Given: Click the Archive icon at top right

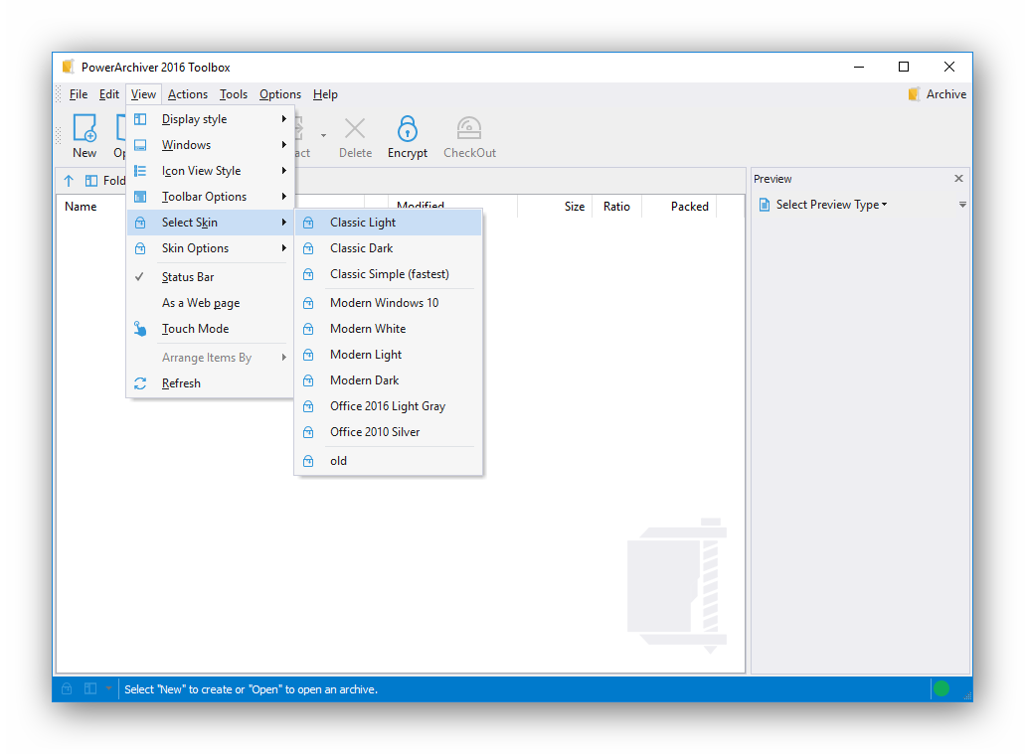Looking at the screenshot, I should click(914, 94).
